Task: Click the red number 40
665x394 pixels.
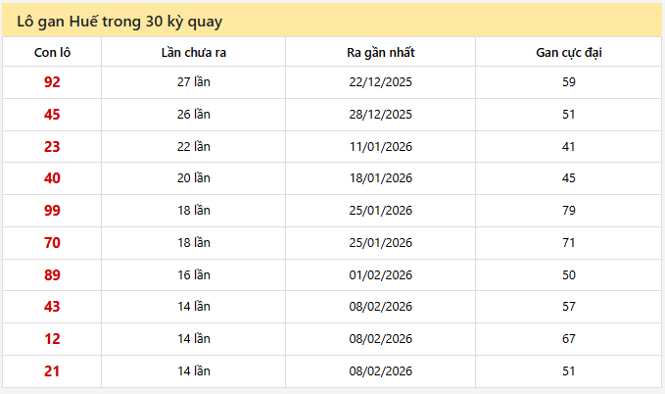Action: [x=52, y=178]
